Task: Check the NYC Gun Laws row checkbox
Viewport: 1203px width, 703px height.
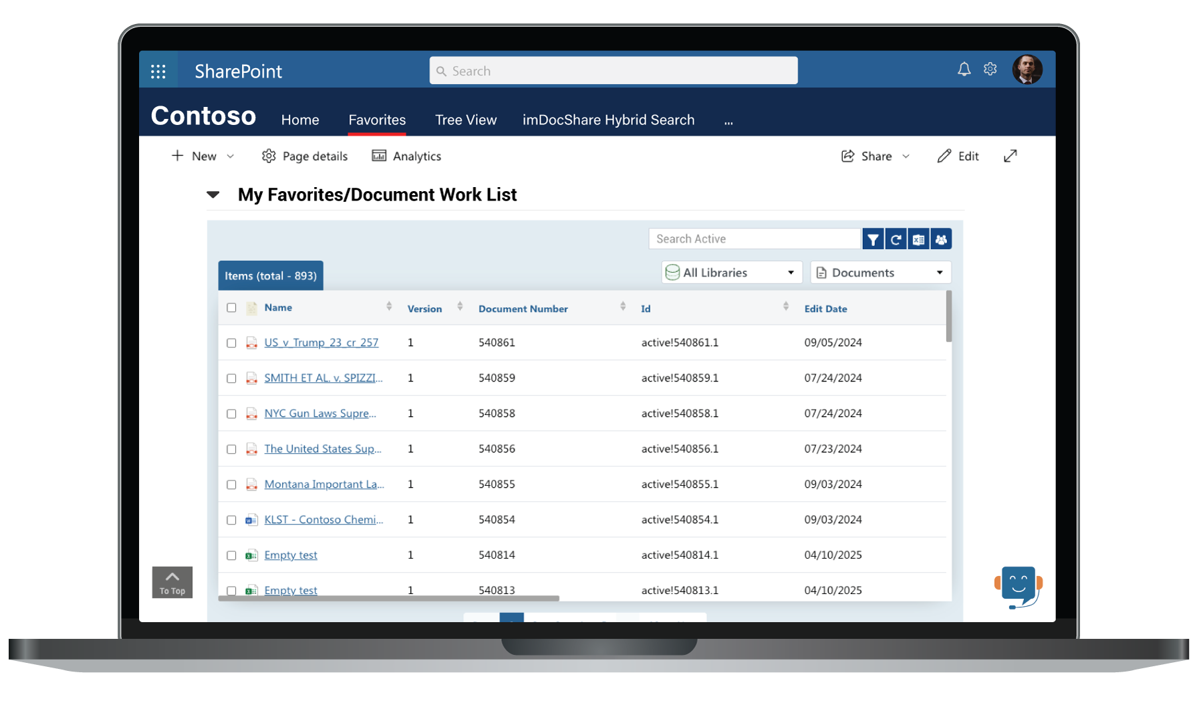Action: (x=231, y=414)
